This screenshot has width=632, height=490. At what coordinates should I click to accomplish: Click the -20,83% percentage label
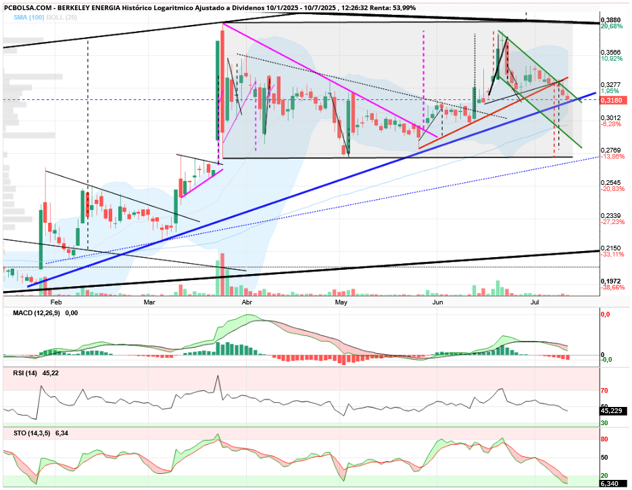pos(612,189)
